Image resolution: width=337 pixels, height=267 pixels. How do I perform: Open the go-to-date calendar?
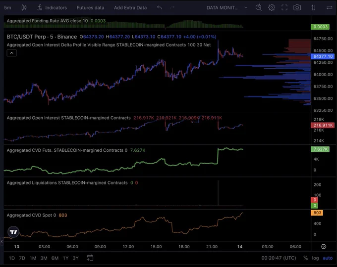(90, 258)
